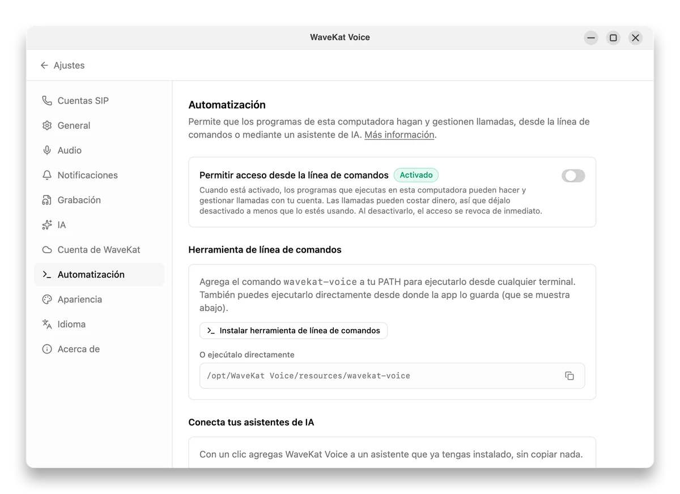Maximize the WaveKat Voice window
This screenshot has width=680, height=494.
[613, 38]
